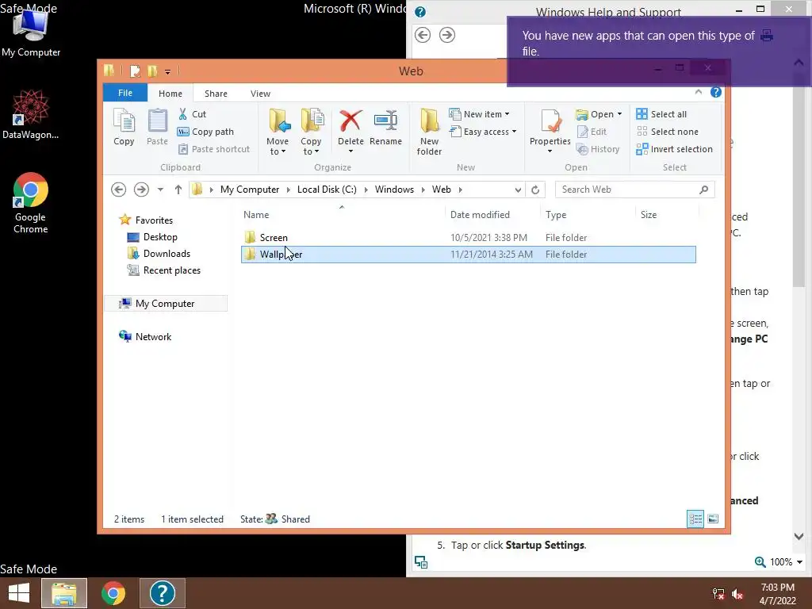812x609 pixels.
Task: Click the Windows Start button
Action: (x=19, y=593)
